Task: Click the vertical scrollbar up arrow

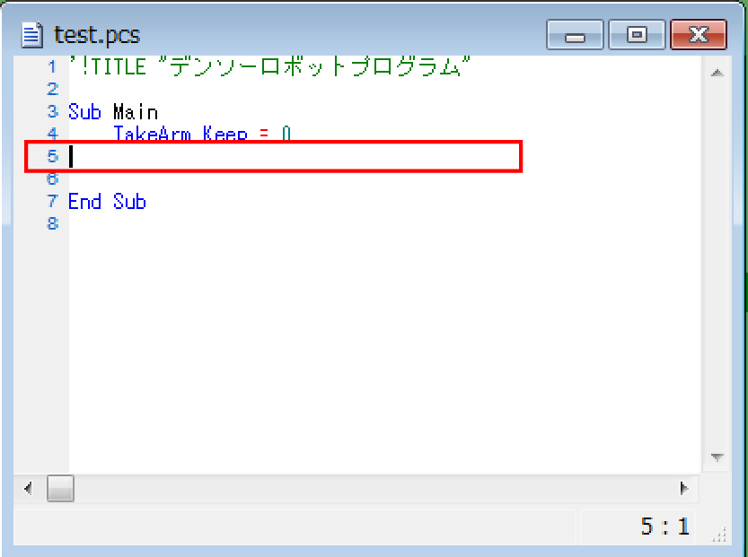Action: click(x=717, y=74)
